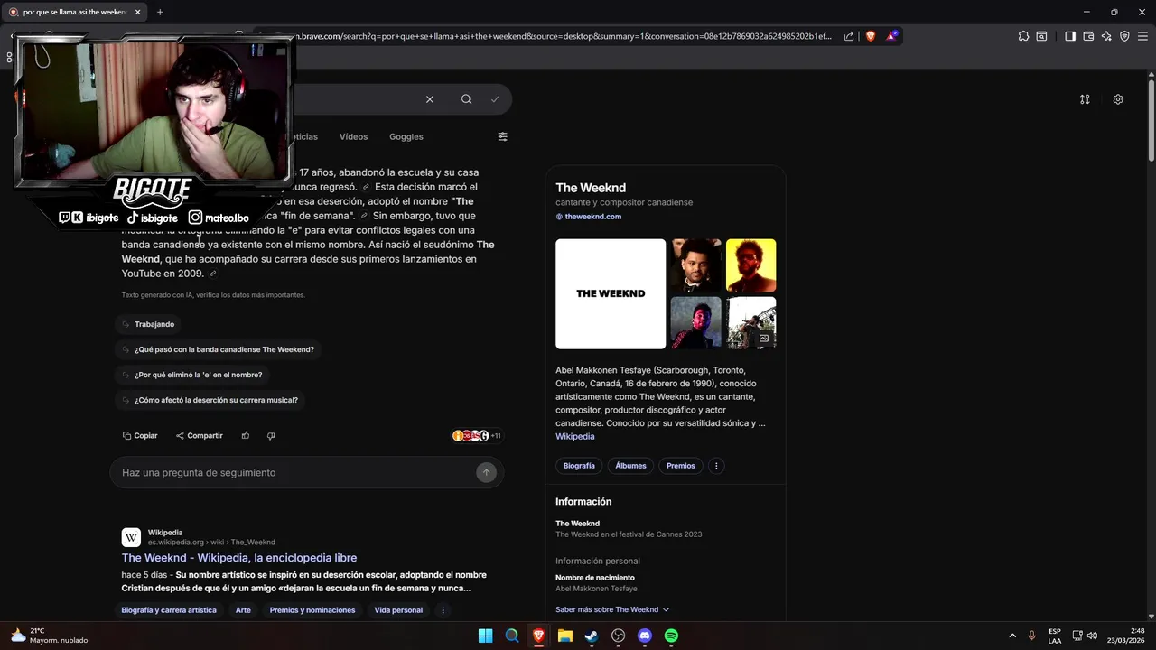This screenshot has height=650, width=1156.
Task: Ask '¿Cómo afectó la deserción su carrera musical?'
Action: 210,400
